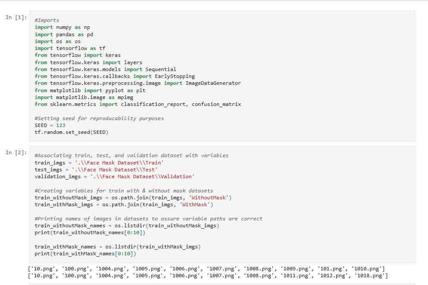Click the In [2] cell prompt
Screen dimensions: 428x285
[x=16, y=152]
